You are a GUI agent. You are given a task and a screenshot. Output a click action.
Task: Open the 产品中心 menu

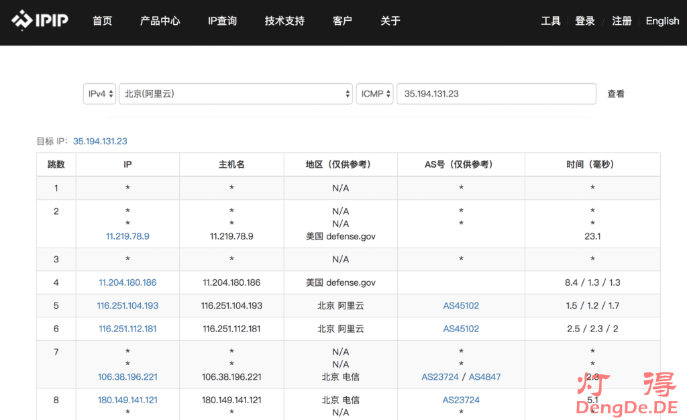click(x=160, y=21)
